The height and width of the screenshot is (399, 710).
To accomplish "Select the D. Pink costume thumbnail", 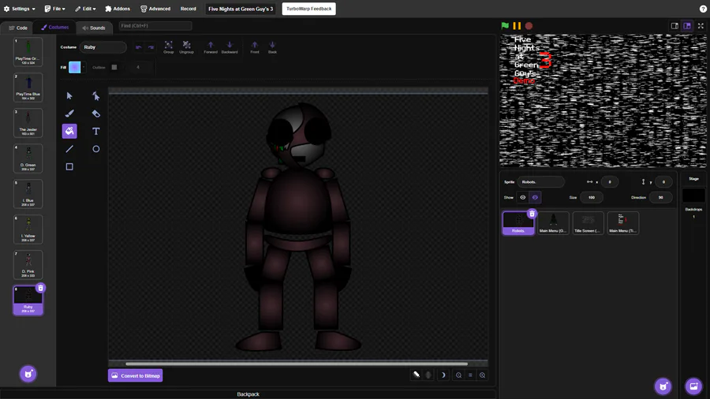I will (x=28, y=265).
